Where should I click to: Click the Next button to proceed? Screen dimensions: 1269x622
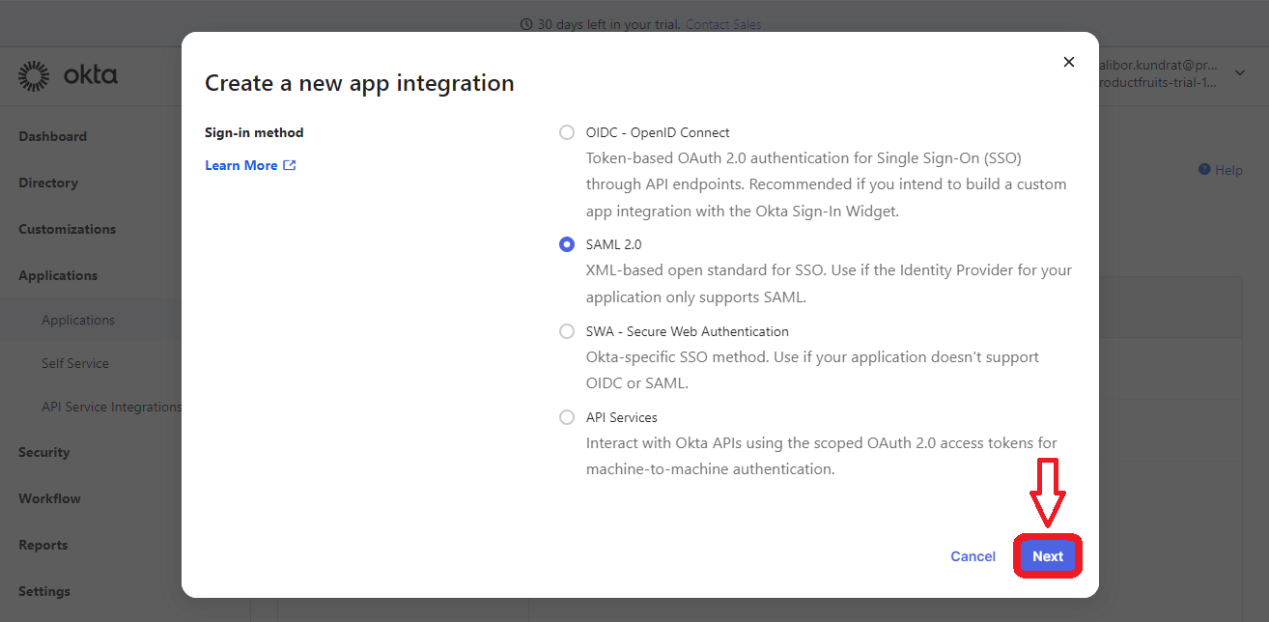click(1047, 555)
